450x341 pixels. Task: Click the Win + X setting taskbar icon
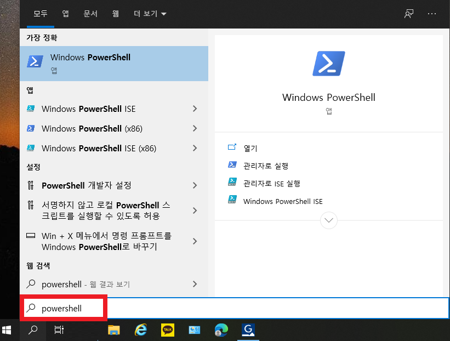(31, 236)
